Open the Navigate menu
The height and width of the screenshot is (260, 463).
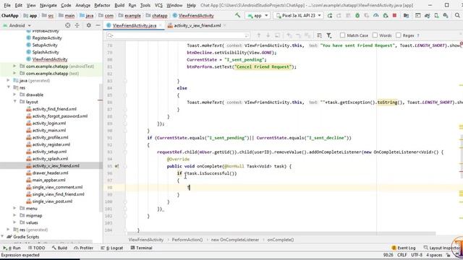48,5
